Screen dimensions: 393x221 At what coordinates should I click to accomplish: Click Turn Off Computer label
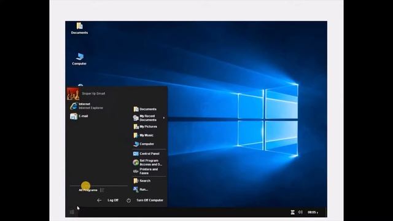tap(150, 200)
